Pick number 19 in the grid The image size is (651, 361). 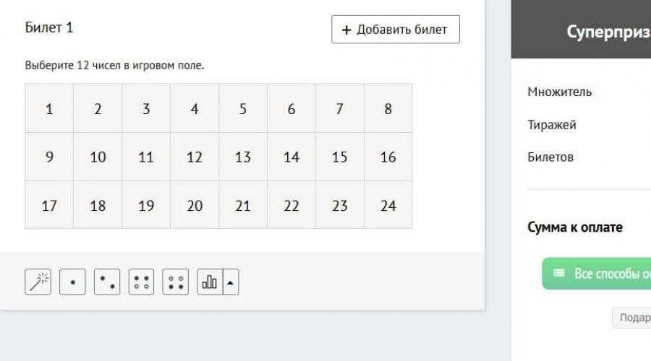pos(146,205)
